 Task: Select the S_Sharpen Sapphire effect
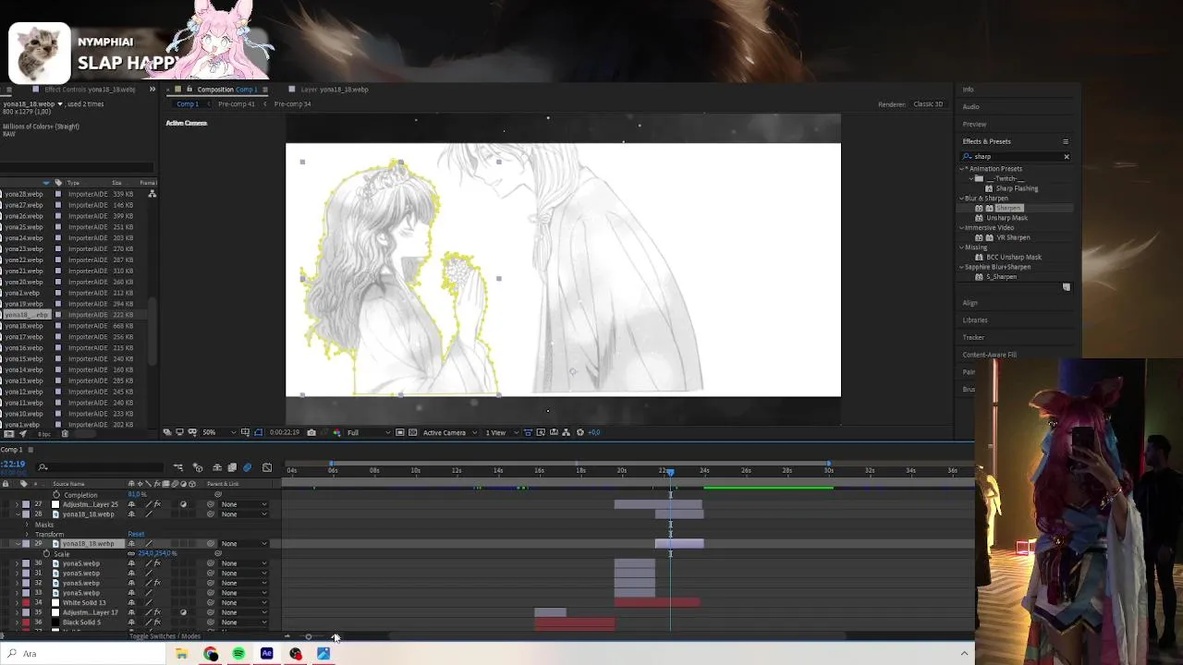tap(1001, 277)
